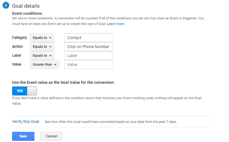Toggle the YES Event value switch
This screenshot has height=142, width=229.
point(24,91)
